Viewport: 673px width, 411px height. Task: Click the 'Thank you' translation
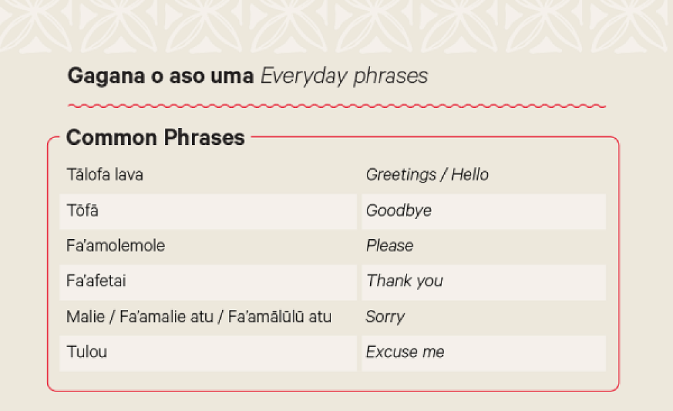(x=404, y=282)
